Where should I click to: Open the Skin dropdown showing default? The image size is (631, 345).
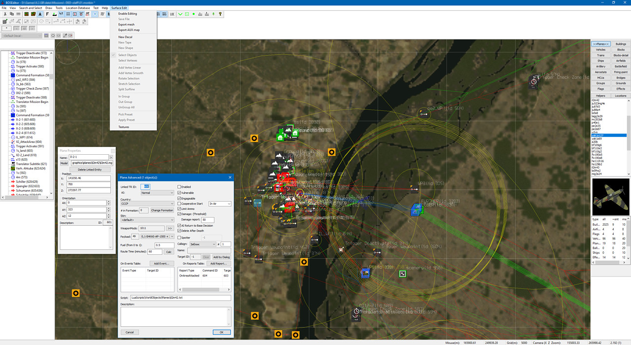(147, 219)
